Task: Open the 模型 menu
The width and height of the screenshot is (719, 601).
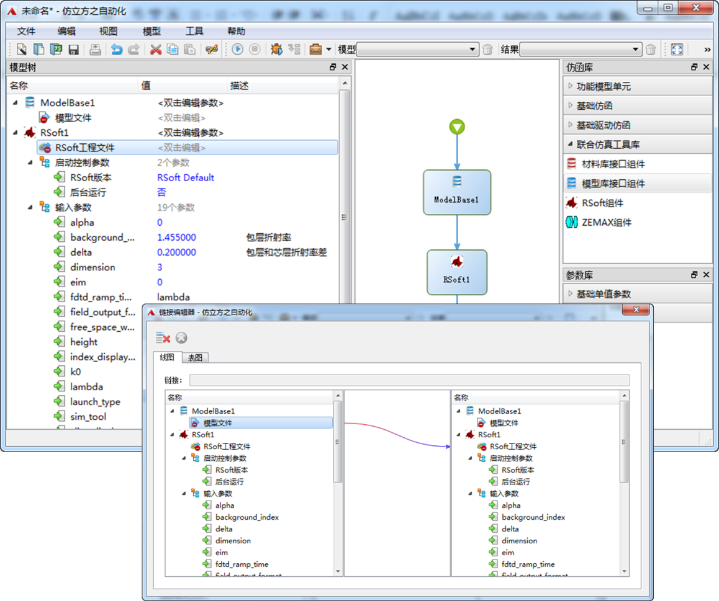Action: click(151, 31)
